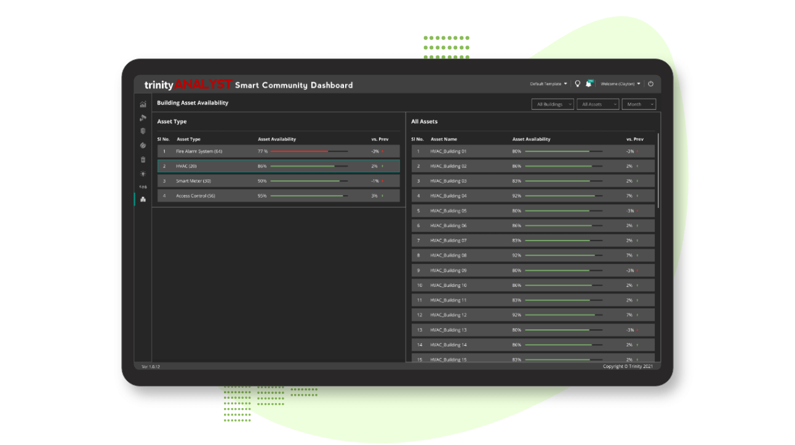Click the HVAC_Building 12 row
Image resolution: width=795 pixels, height=445 pixels.
pyautogui.click(x=533, y=315)
